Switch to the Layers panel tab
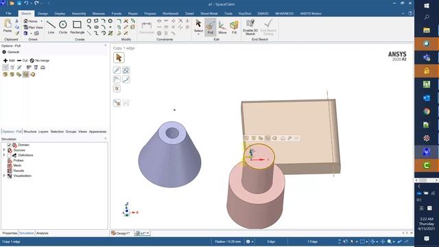The width and height of the screenshot is (439, 247). click(x=43, y=132)
